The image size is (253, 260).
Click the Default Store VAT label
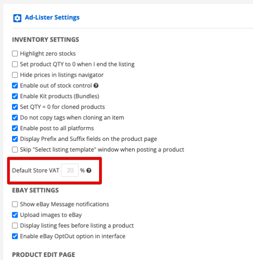click(x=36, y=170)
